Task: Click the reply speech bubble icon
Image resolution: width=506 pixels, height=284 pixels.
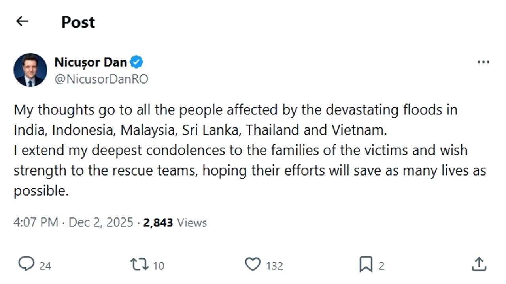Action: 26,264
